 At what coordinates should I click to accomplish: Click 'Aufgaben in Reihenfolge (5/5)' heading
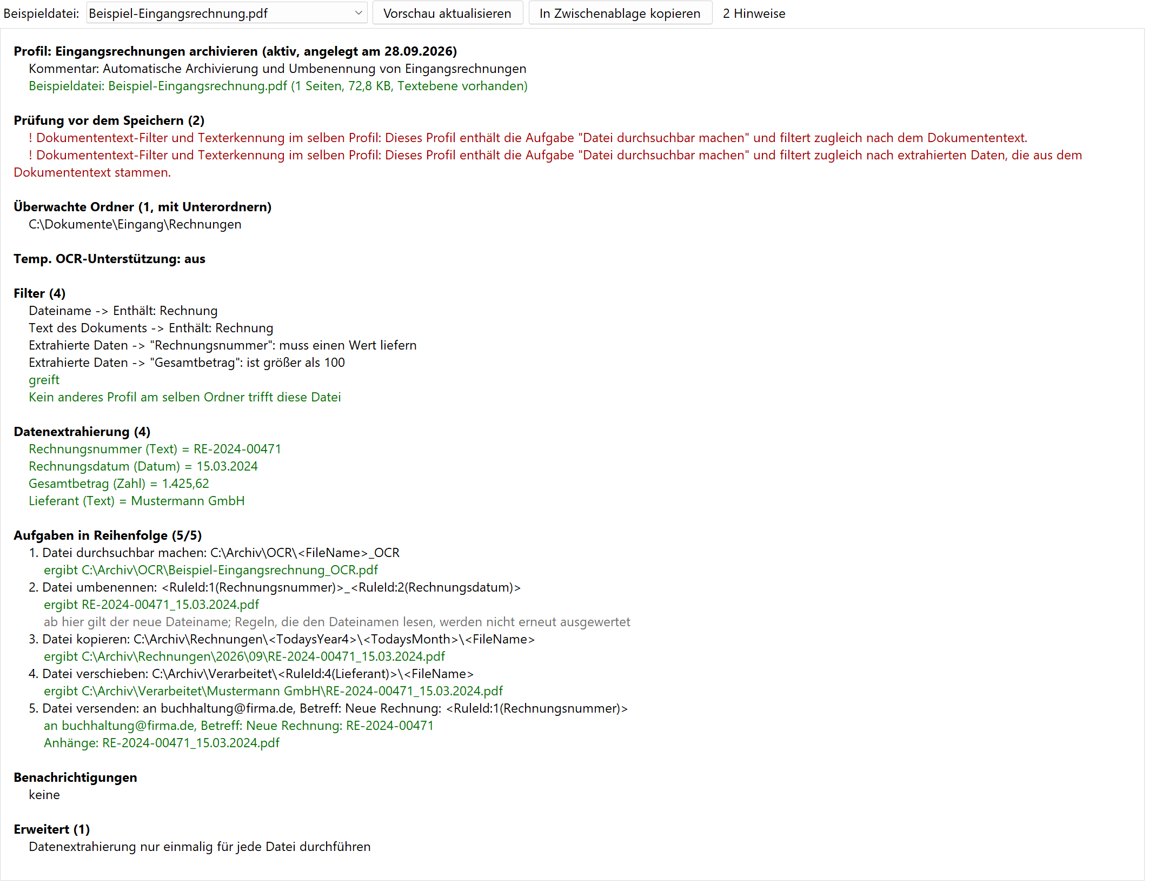pyautogui.click(x=108, y=535)
